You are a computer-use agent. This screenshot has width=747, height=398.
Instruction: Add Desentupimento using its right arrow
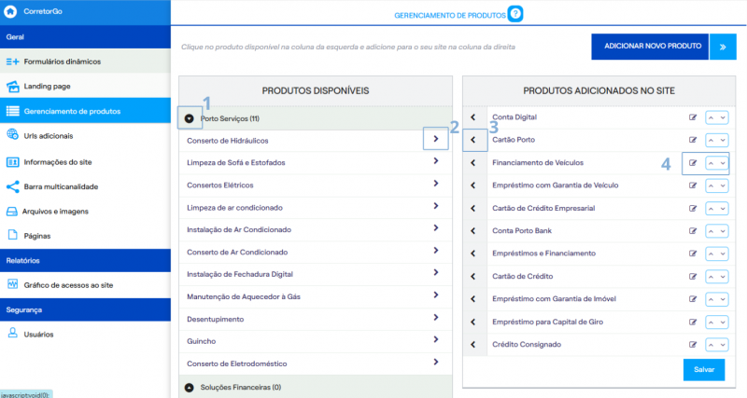[x=435, y=317]
